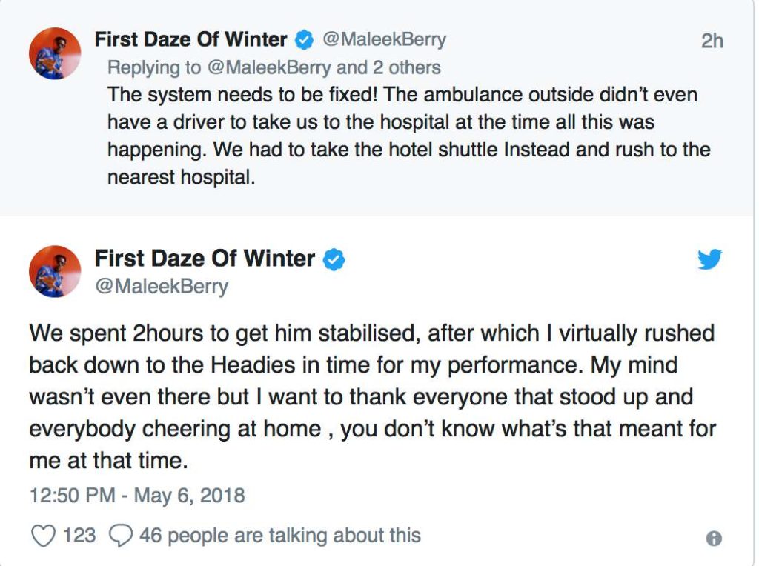Click @MaleekBerry handle under the main tweet name
Viewport: 759px width, 566px height.
tap(161, 285)
